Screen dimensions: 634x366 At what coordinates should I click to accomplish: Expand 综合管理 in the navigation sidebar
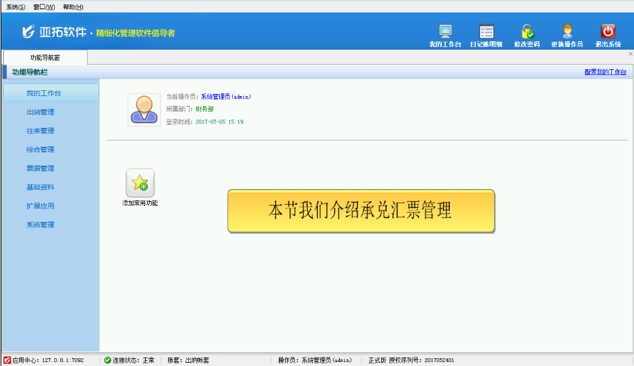pyautogui.click(x=41, y=150)
